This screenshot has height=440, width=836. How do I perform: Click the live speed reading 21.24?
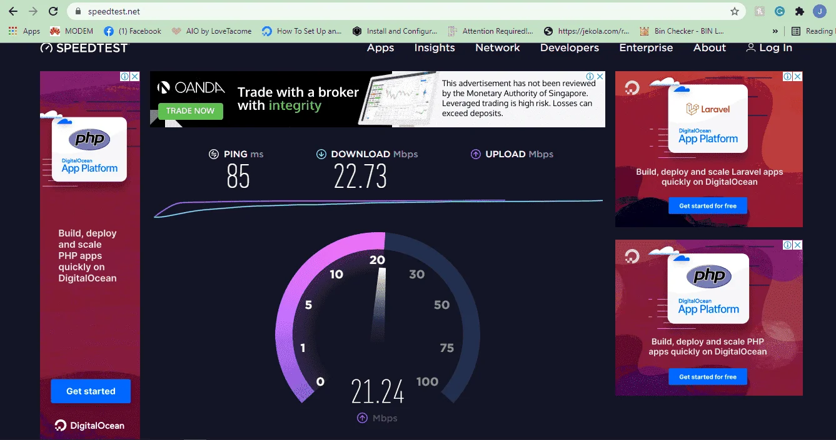pyautogui.click(x=378, y=392)
